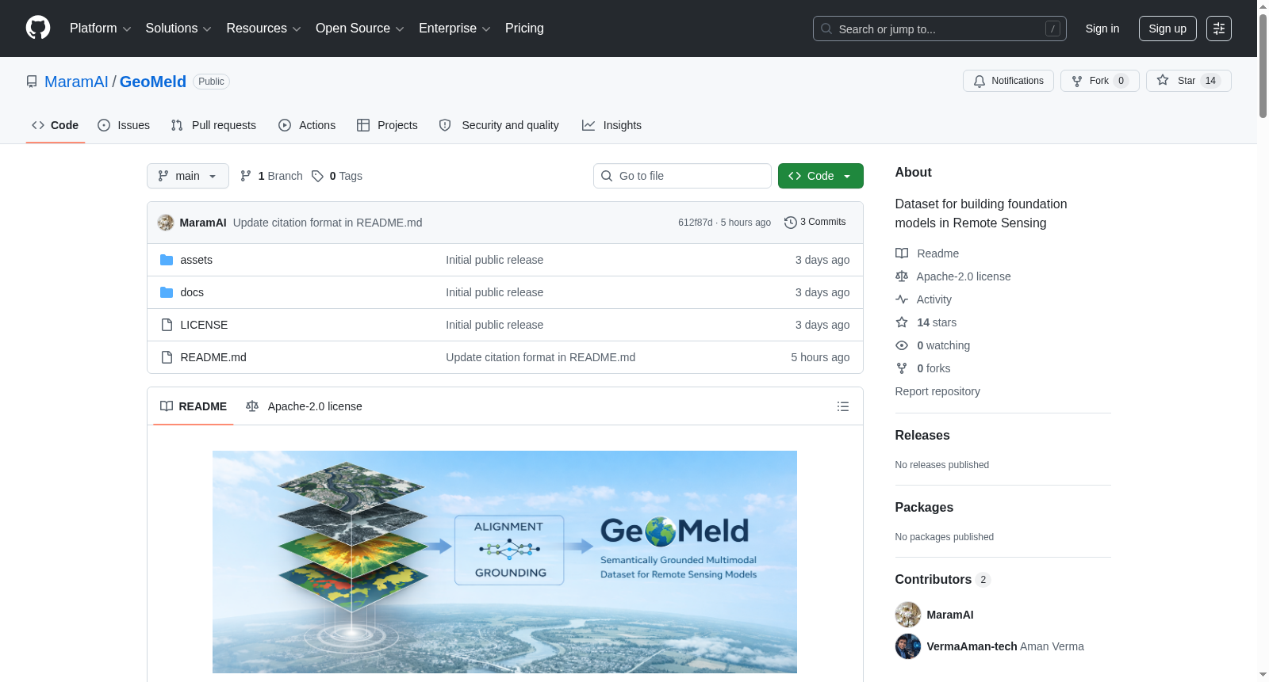Open the Platform dropdown menu
This screenshot has width=1269, height=682.
click(x=100, y=29)
